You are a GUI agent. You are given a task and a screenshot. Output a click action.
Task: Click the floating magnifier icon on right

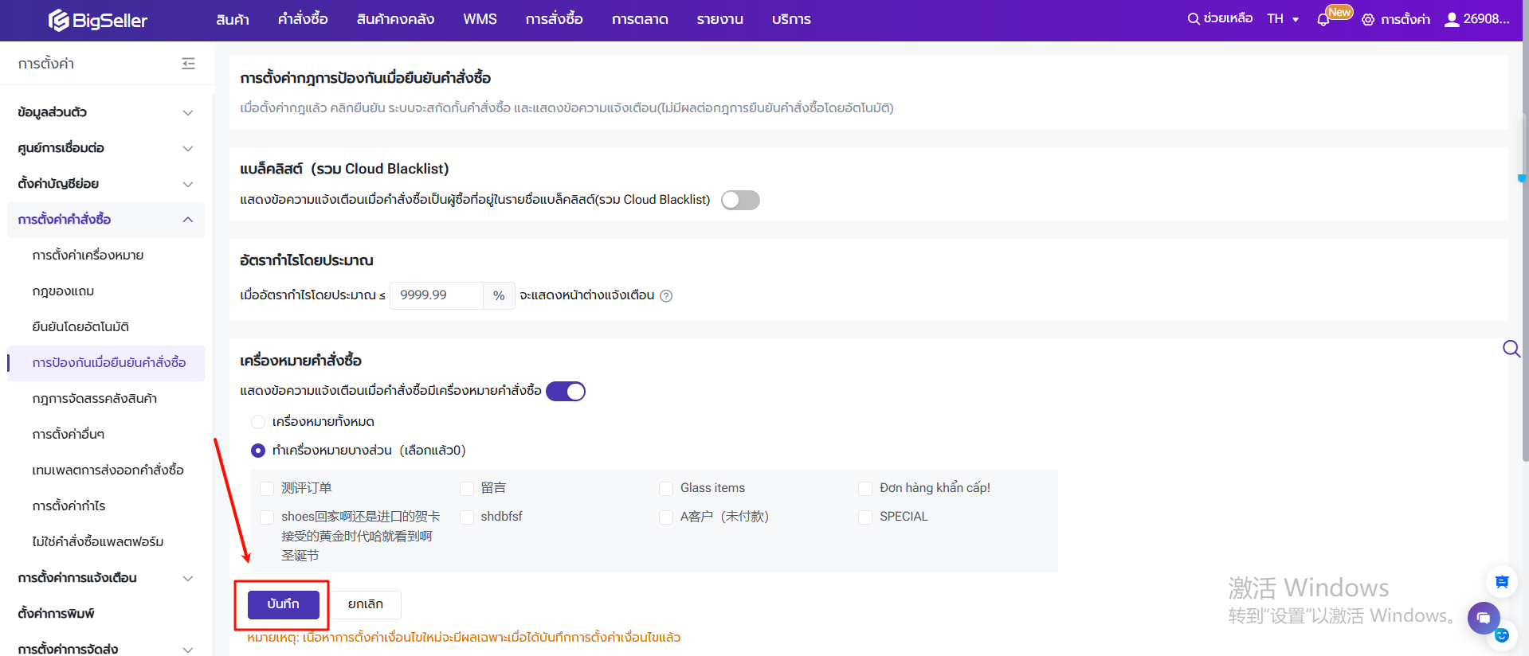click(1511, 349)
